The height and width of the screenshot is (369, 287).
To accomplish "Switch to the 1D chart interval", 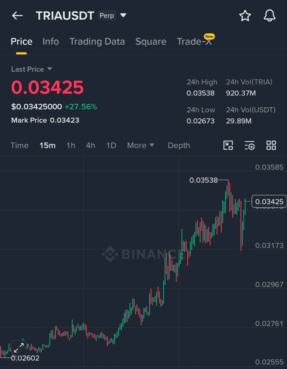I will (x=111, y=145).
